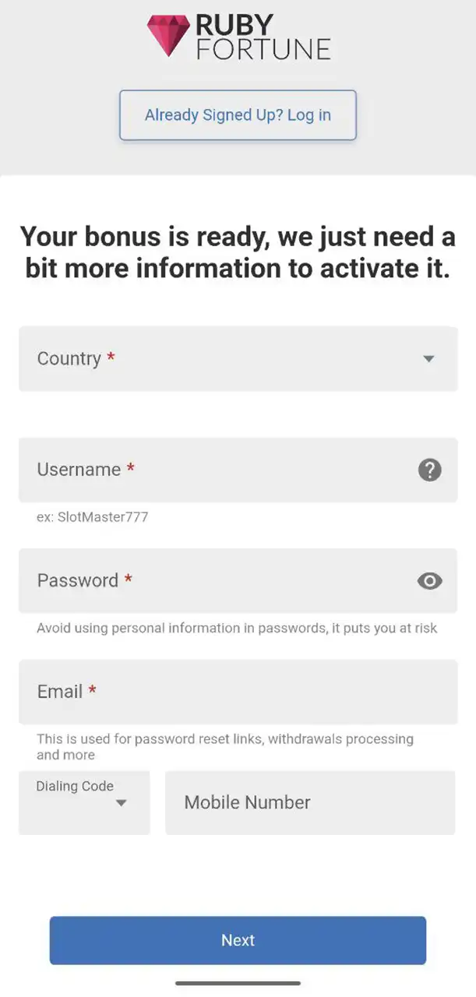Click the password safety advice text
476x997 pixels.
click(237, 628)
